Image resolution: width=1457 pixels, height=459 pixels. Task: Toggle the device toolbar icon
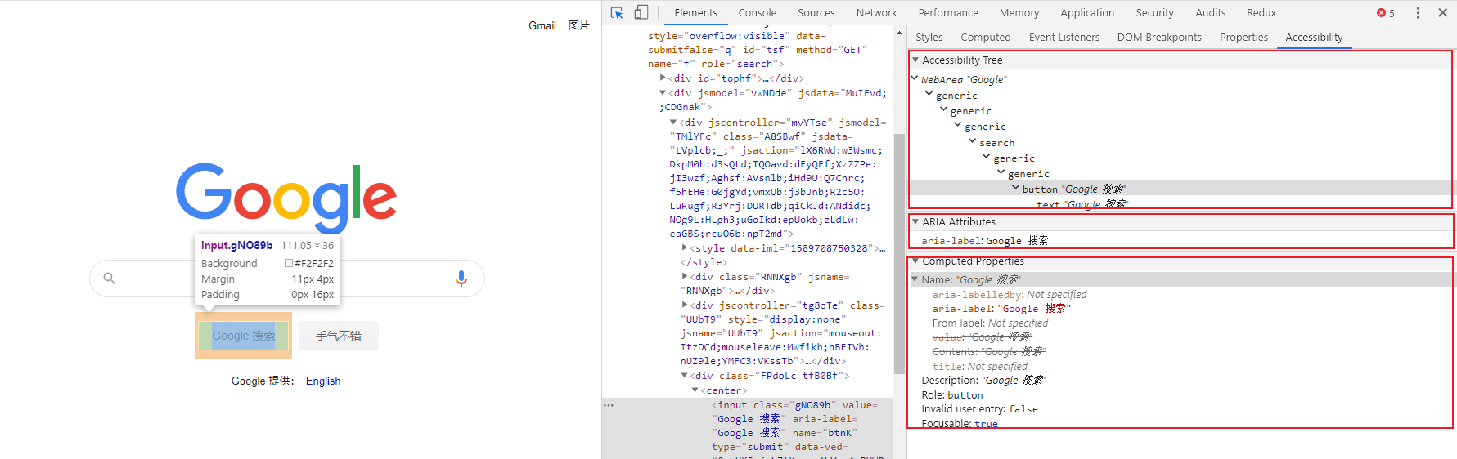[x=641, y=12]
